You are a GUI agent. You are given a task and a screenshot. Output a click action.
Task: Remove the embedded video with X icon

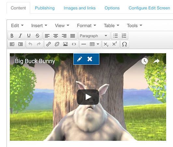(90, 59)
